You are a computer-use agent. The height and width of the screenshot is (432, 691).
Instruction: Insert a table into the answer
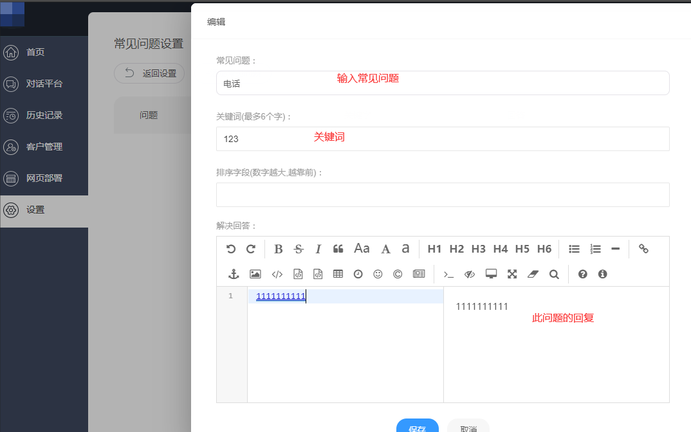pos(338,274)
